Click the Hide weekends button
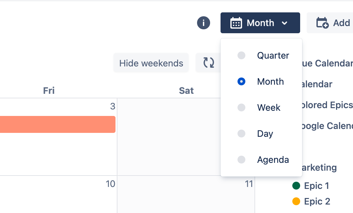The height and width of the screenshot is (213, 353). coord(151,63)
